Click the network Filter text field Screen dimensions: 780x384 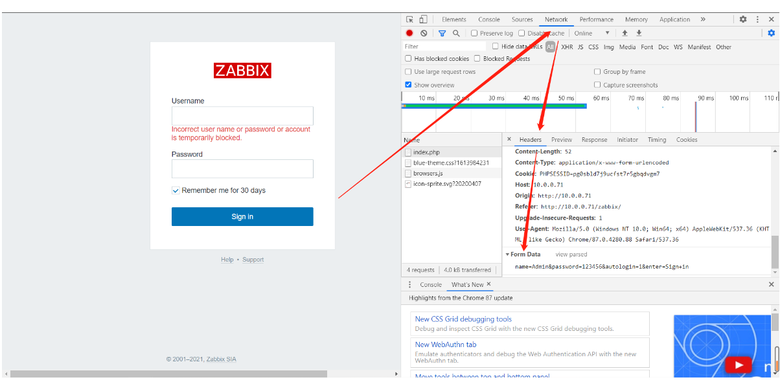point(444,47)
